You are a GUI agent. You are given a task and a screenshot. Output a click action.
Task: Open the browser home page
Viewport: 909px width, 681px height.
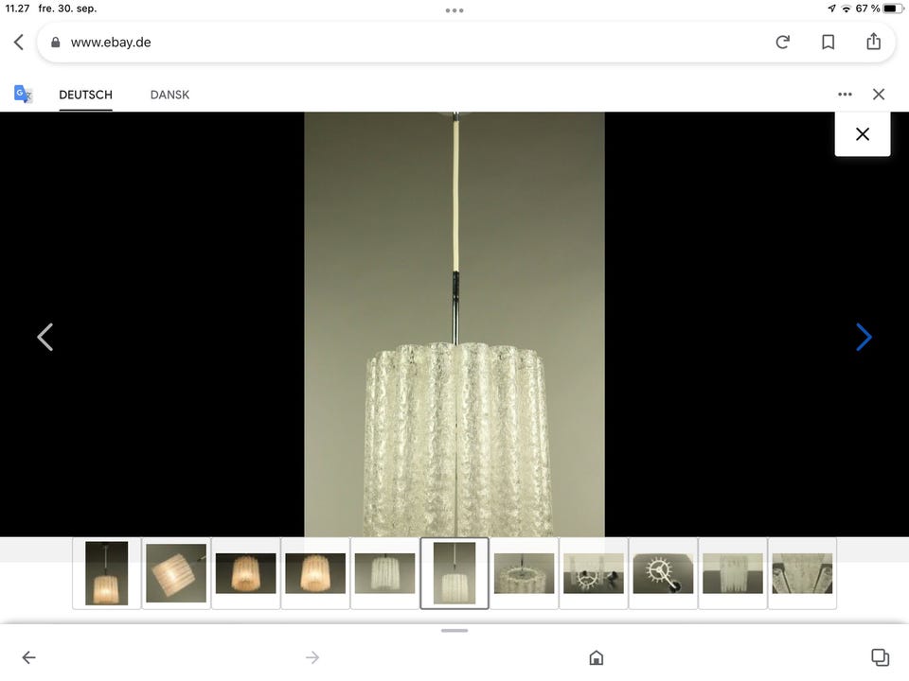tap(596, 657)
